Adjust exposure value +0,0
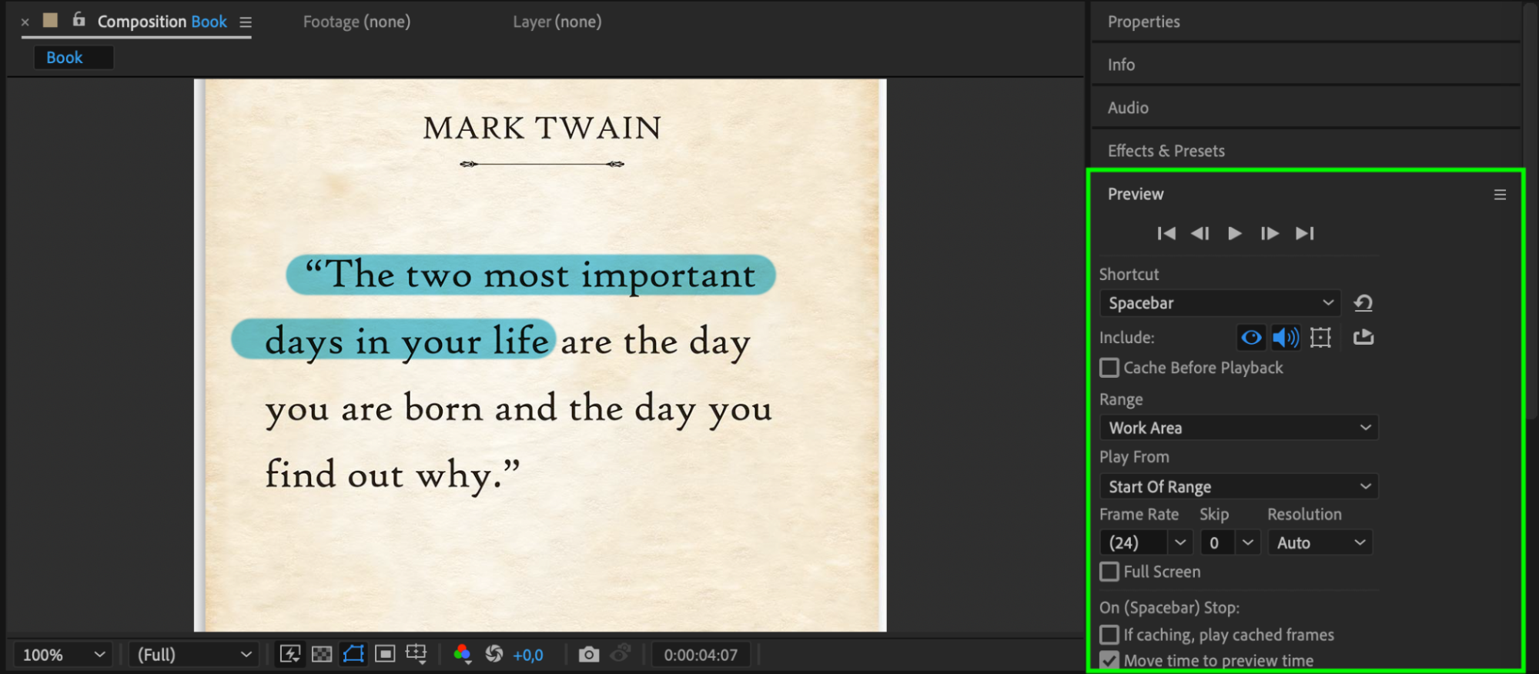The image size is (1539, 674). click(528, 655)
